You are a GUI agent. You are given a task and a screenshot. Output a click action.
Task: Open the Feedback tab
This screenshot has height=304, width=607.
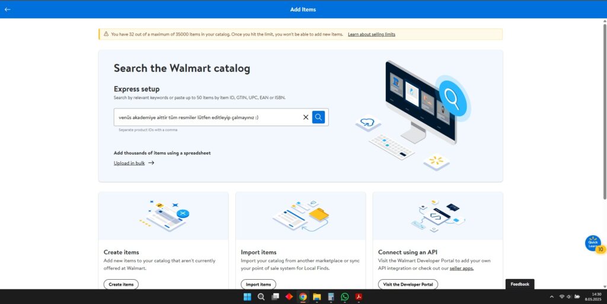[519, 284]
